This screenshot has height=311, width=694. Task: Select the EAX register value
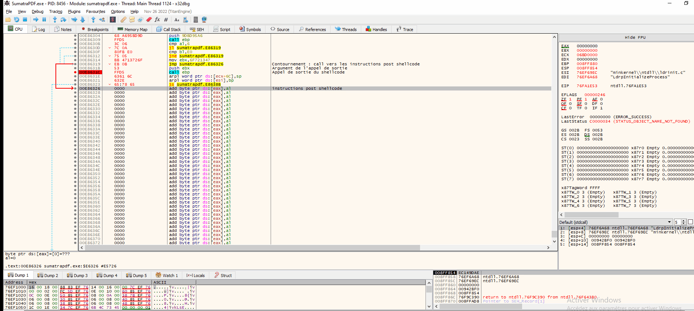(x=587, y=46)
